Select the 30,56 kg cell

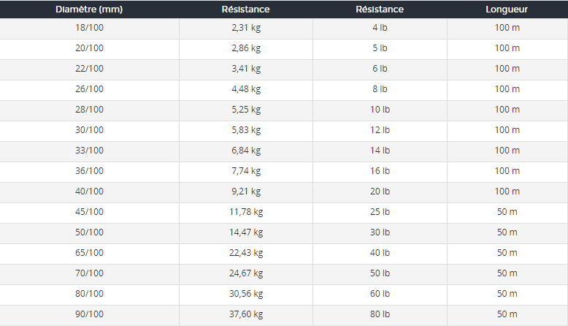pos(246,294)
